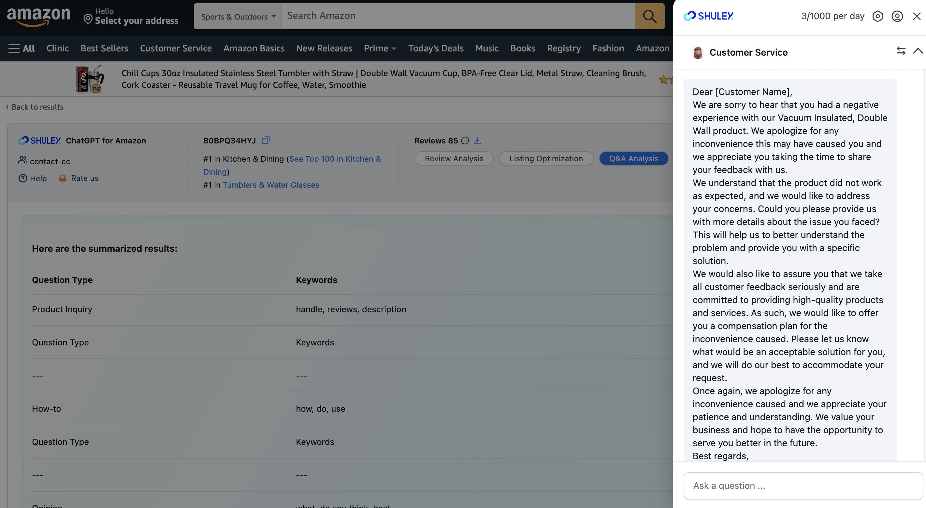Click the Chill Cups tumbler thumbnail
This screenshot has width=926, height=508.
(90, 79)
